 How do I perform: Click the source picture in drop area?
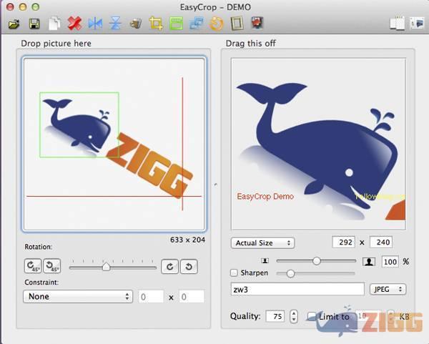pos(114,144)
